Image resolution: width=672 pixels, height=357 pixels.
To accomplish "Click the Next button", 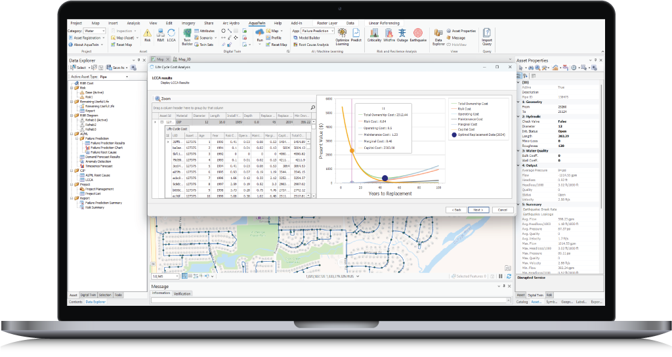I will point(477,209).
